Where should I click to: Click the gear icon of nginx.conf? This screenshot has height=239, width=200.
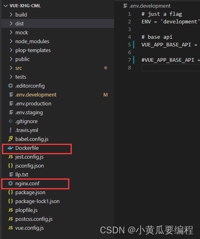click(x=10, y=183)
